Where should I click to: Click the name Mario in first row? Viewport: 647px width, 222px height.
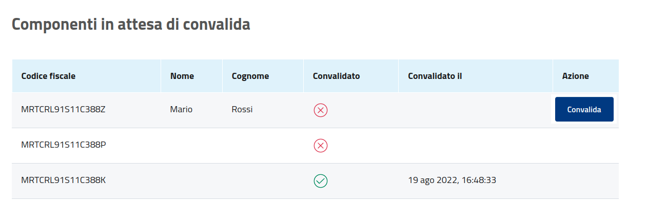point(181,109)
